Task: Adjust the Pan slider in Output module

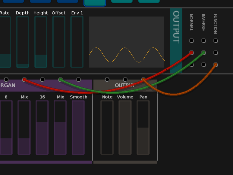Action: (143, 128)
